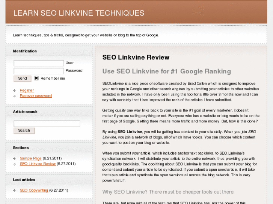273x204 pixels.
Task: Click the Learn SEO Linkvine Techniques site title
Action: pyautogui.click(x=79, y=13)
